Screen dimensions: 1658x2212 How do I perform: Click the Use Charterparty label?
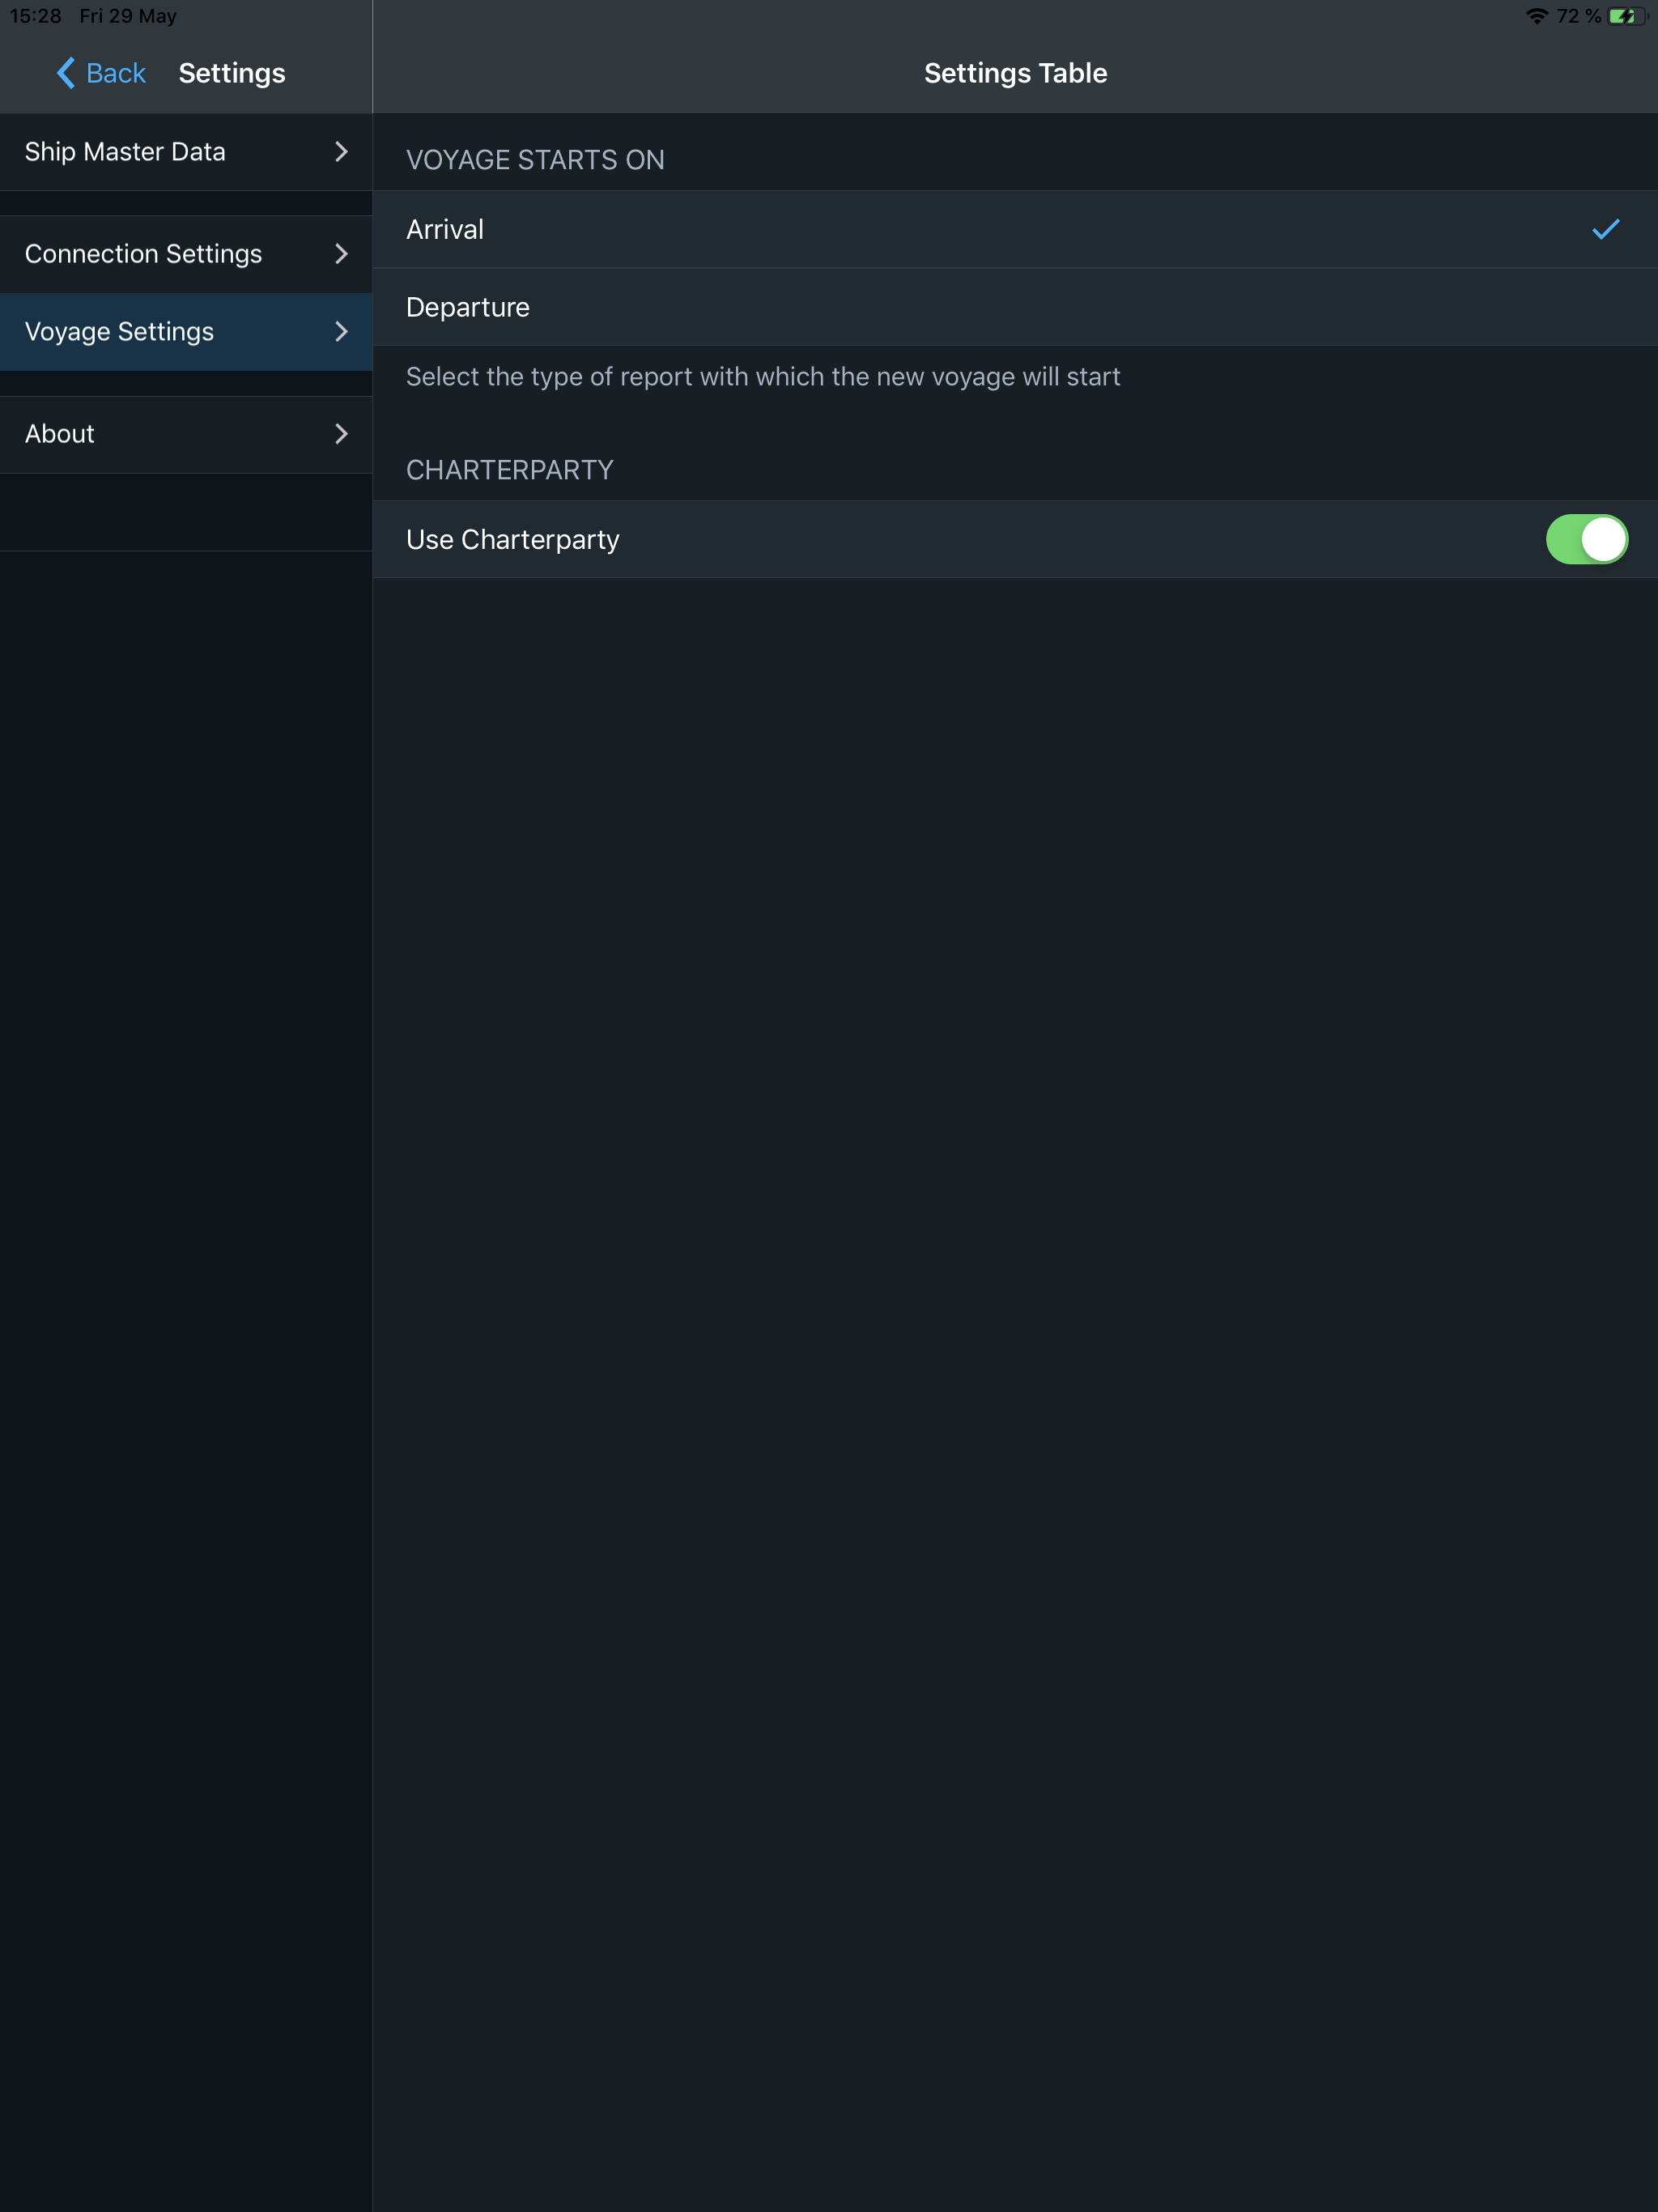[x=513, y=540]
